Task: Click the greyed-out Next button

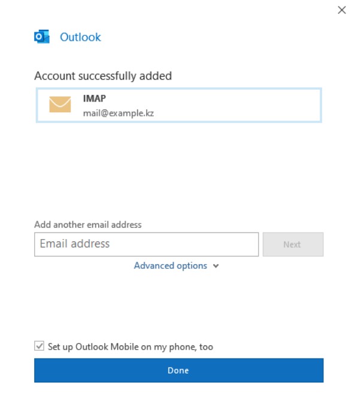Action: (293, 244)
